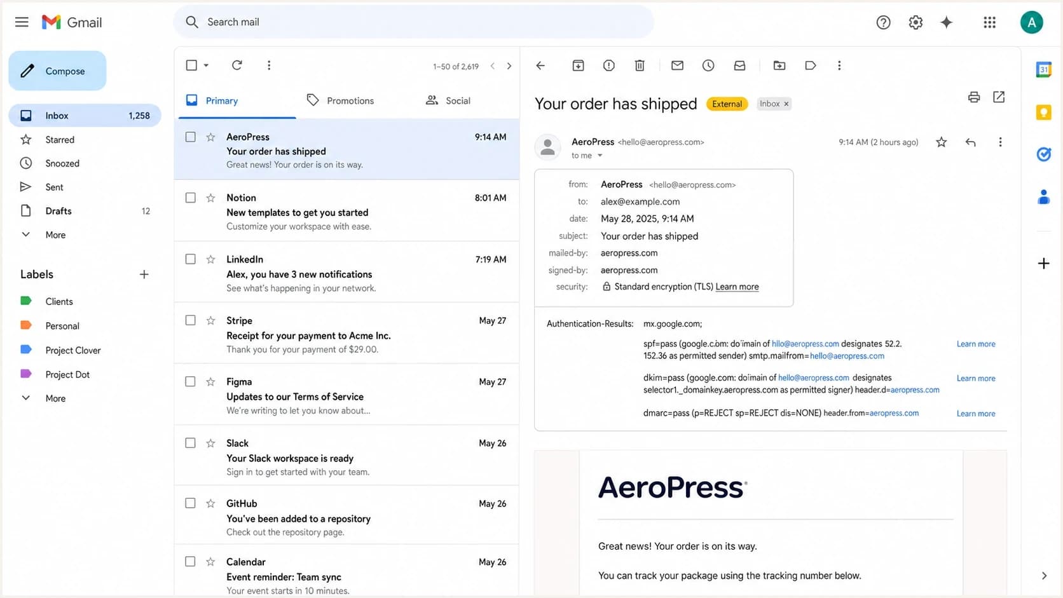
Task: Print the whole conversation
Action: coord(973,97)
